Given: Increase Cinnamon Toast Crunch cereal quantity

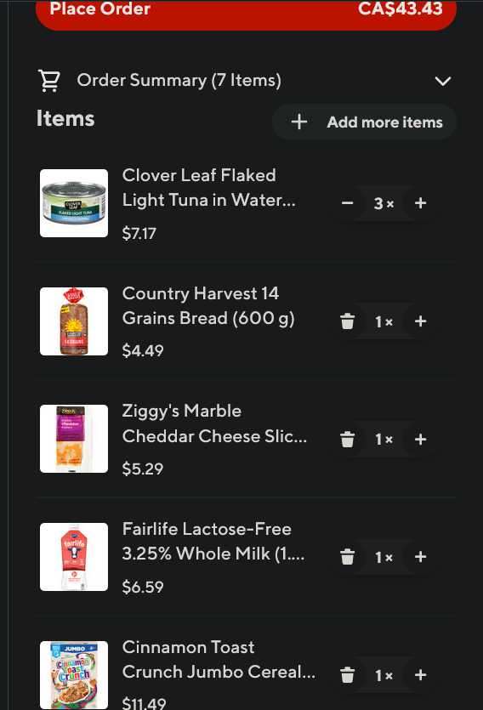Looking at the screenshot, I should pyautogui.click(x=421, y=674).
